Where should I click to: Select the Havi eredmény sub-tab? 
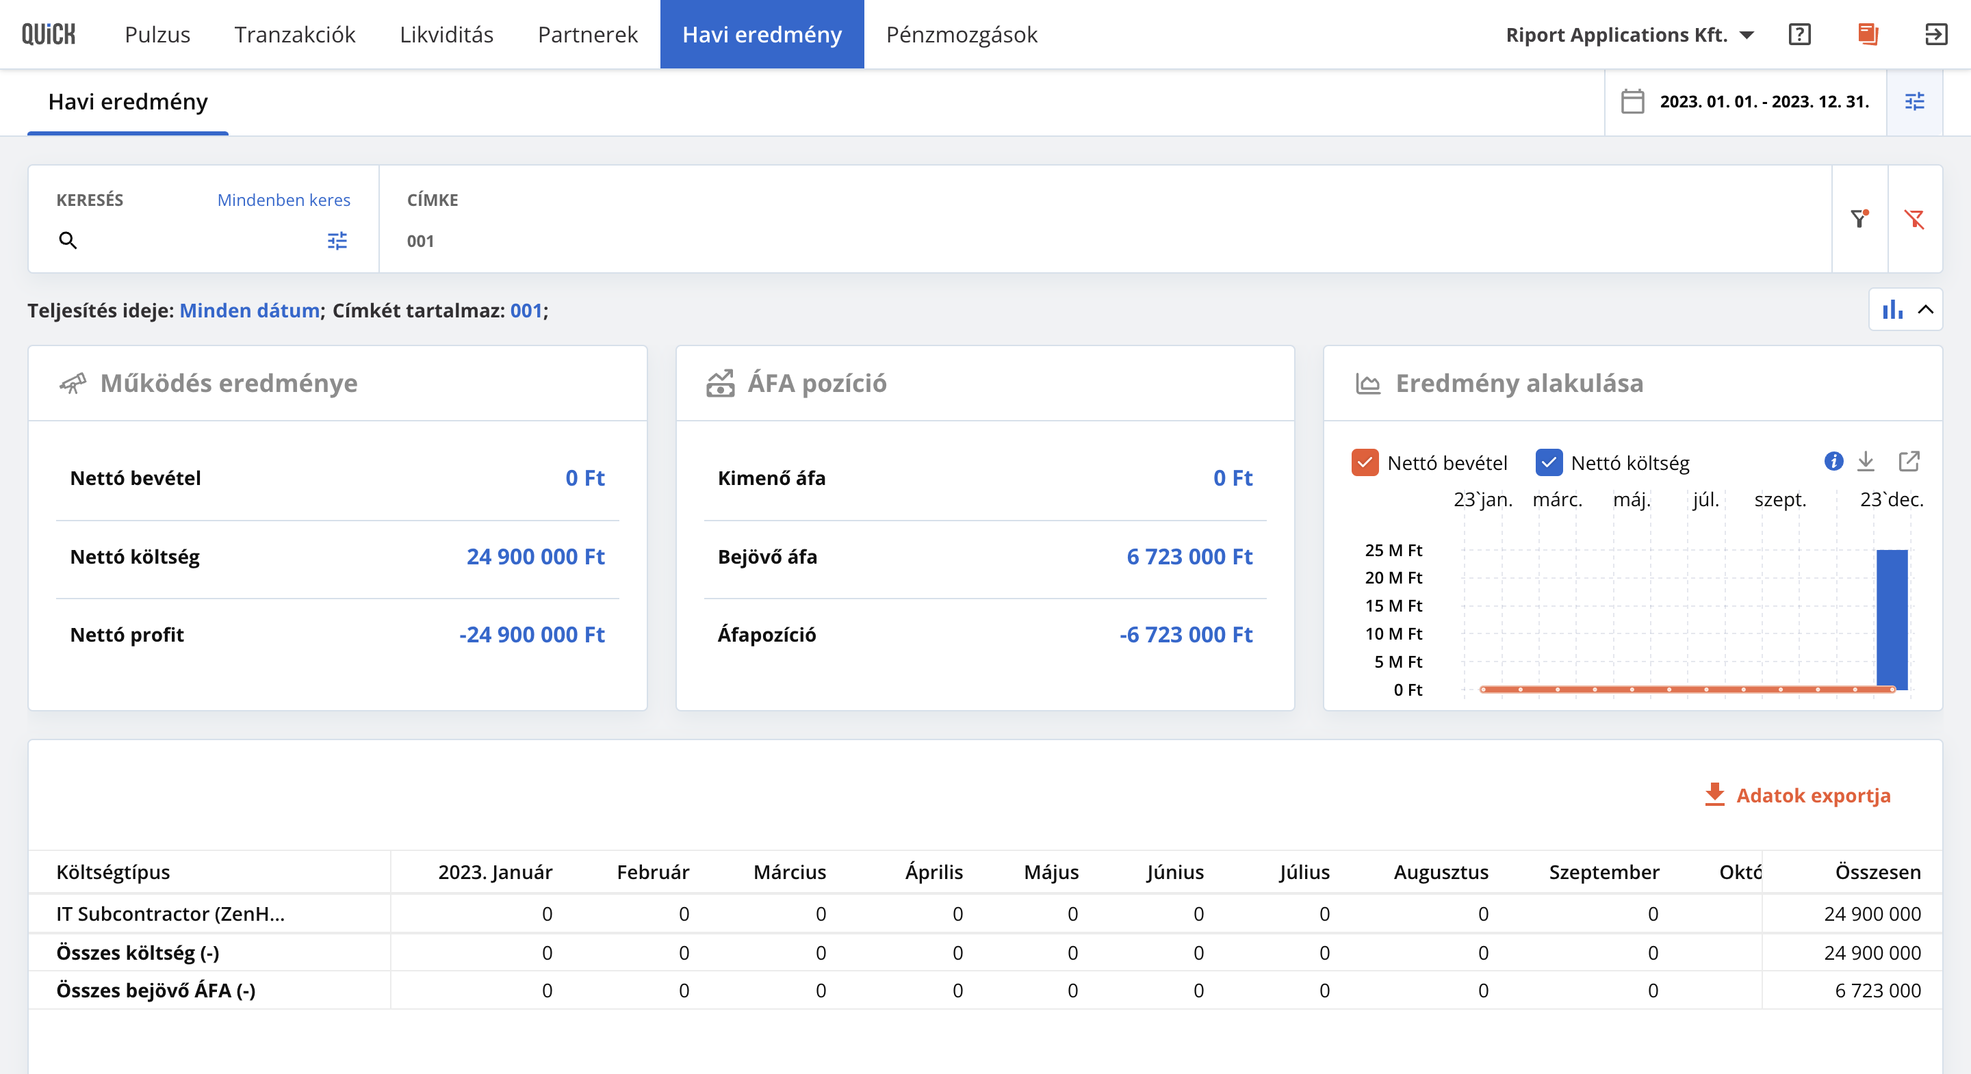click(x=128, y=102)
